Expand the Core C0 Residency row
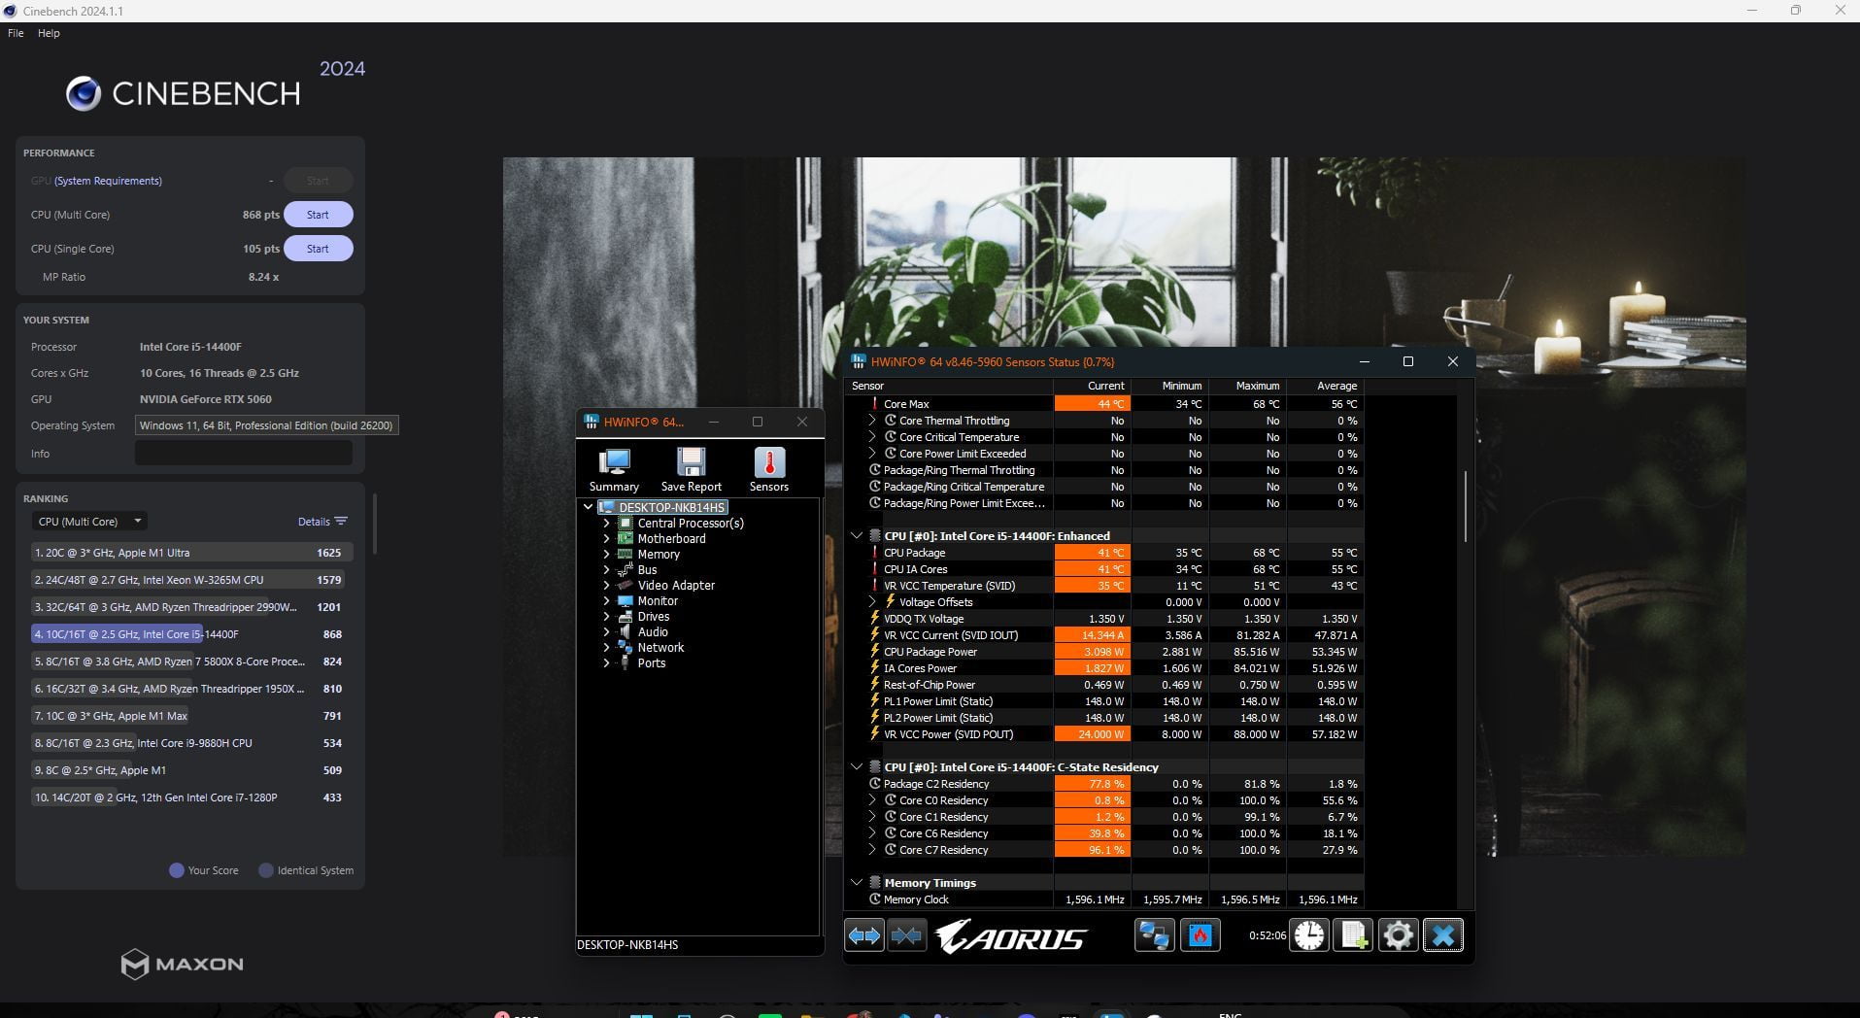This screenshot has width=1860, height=1018. (872, 800)
